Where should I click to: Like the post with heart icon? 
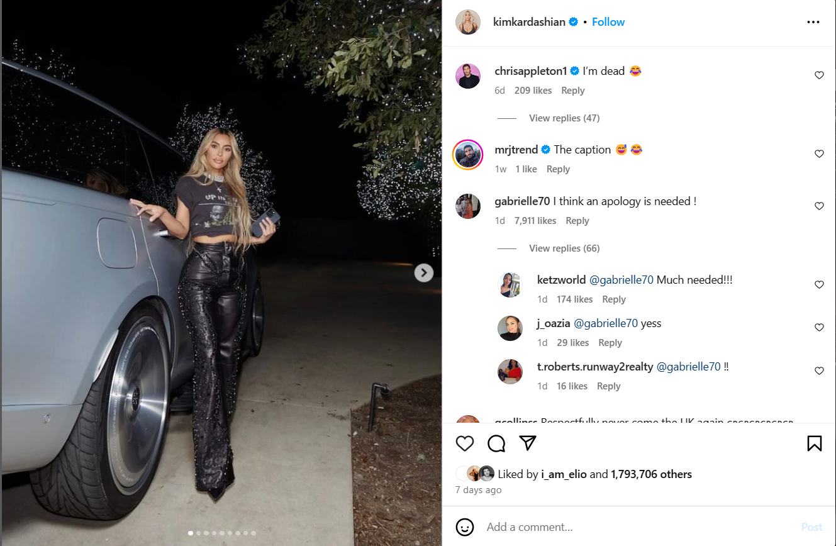click(x=465, y=443)
